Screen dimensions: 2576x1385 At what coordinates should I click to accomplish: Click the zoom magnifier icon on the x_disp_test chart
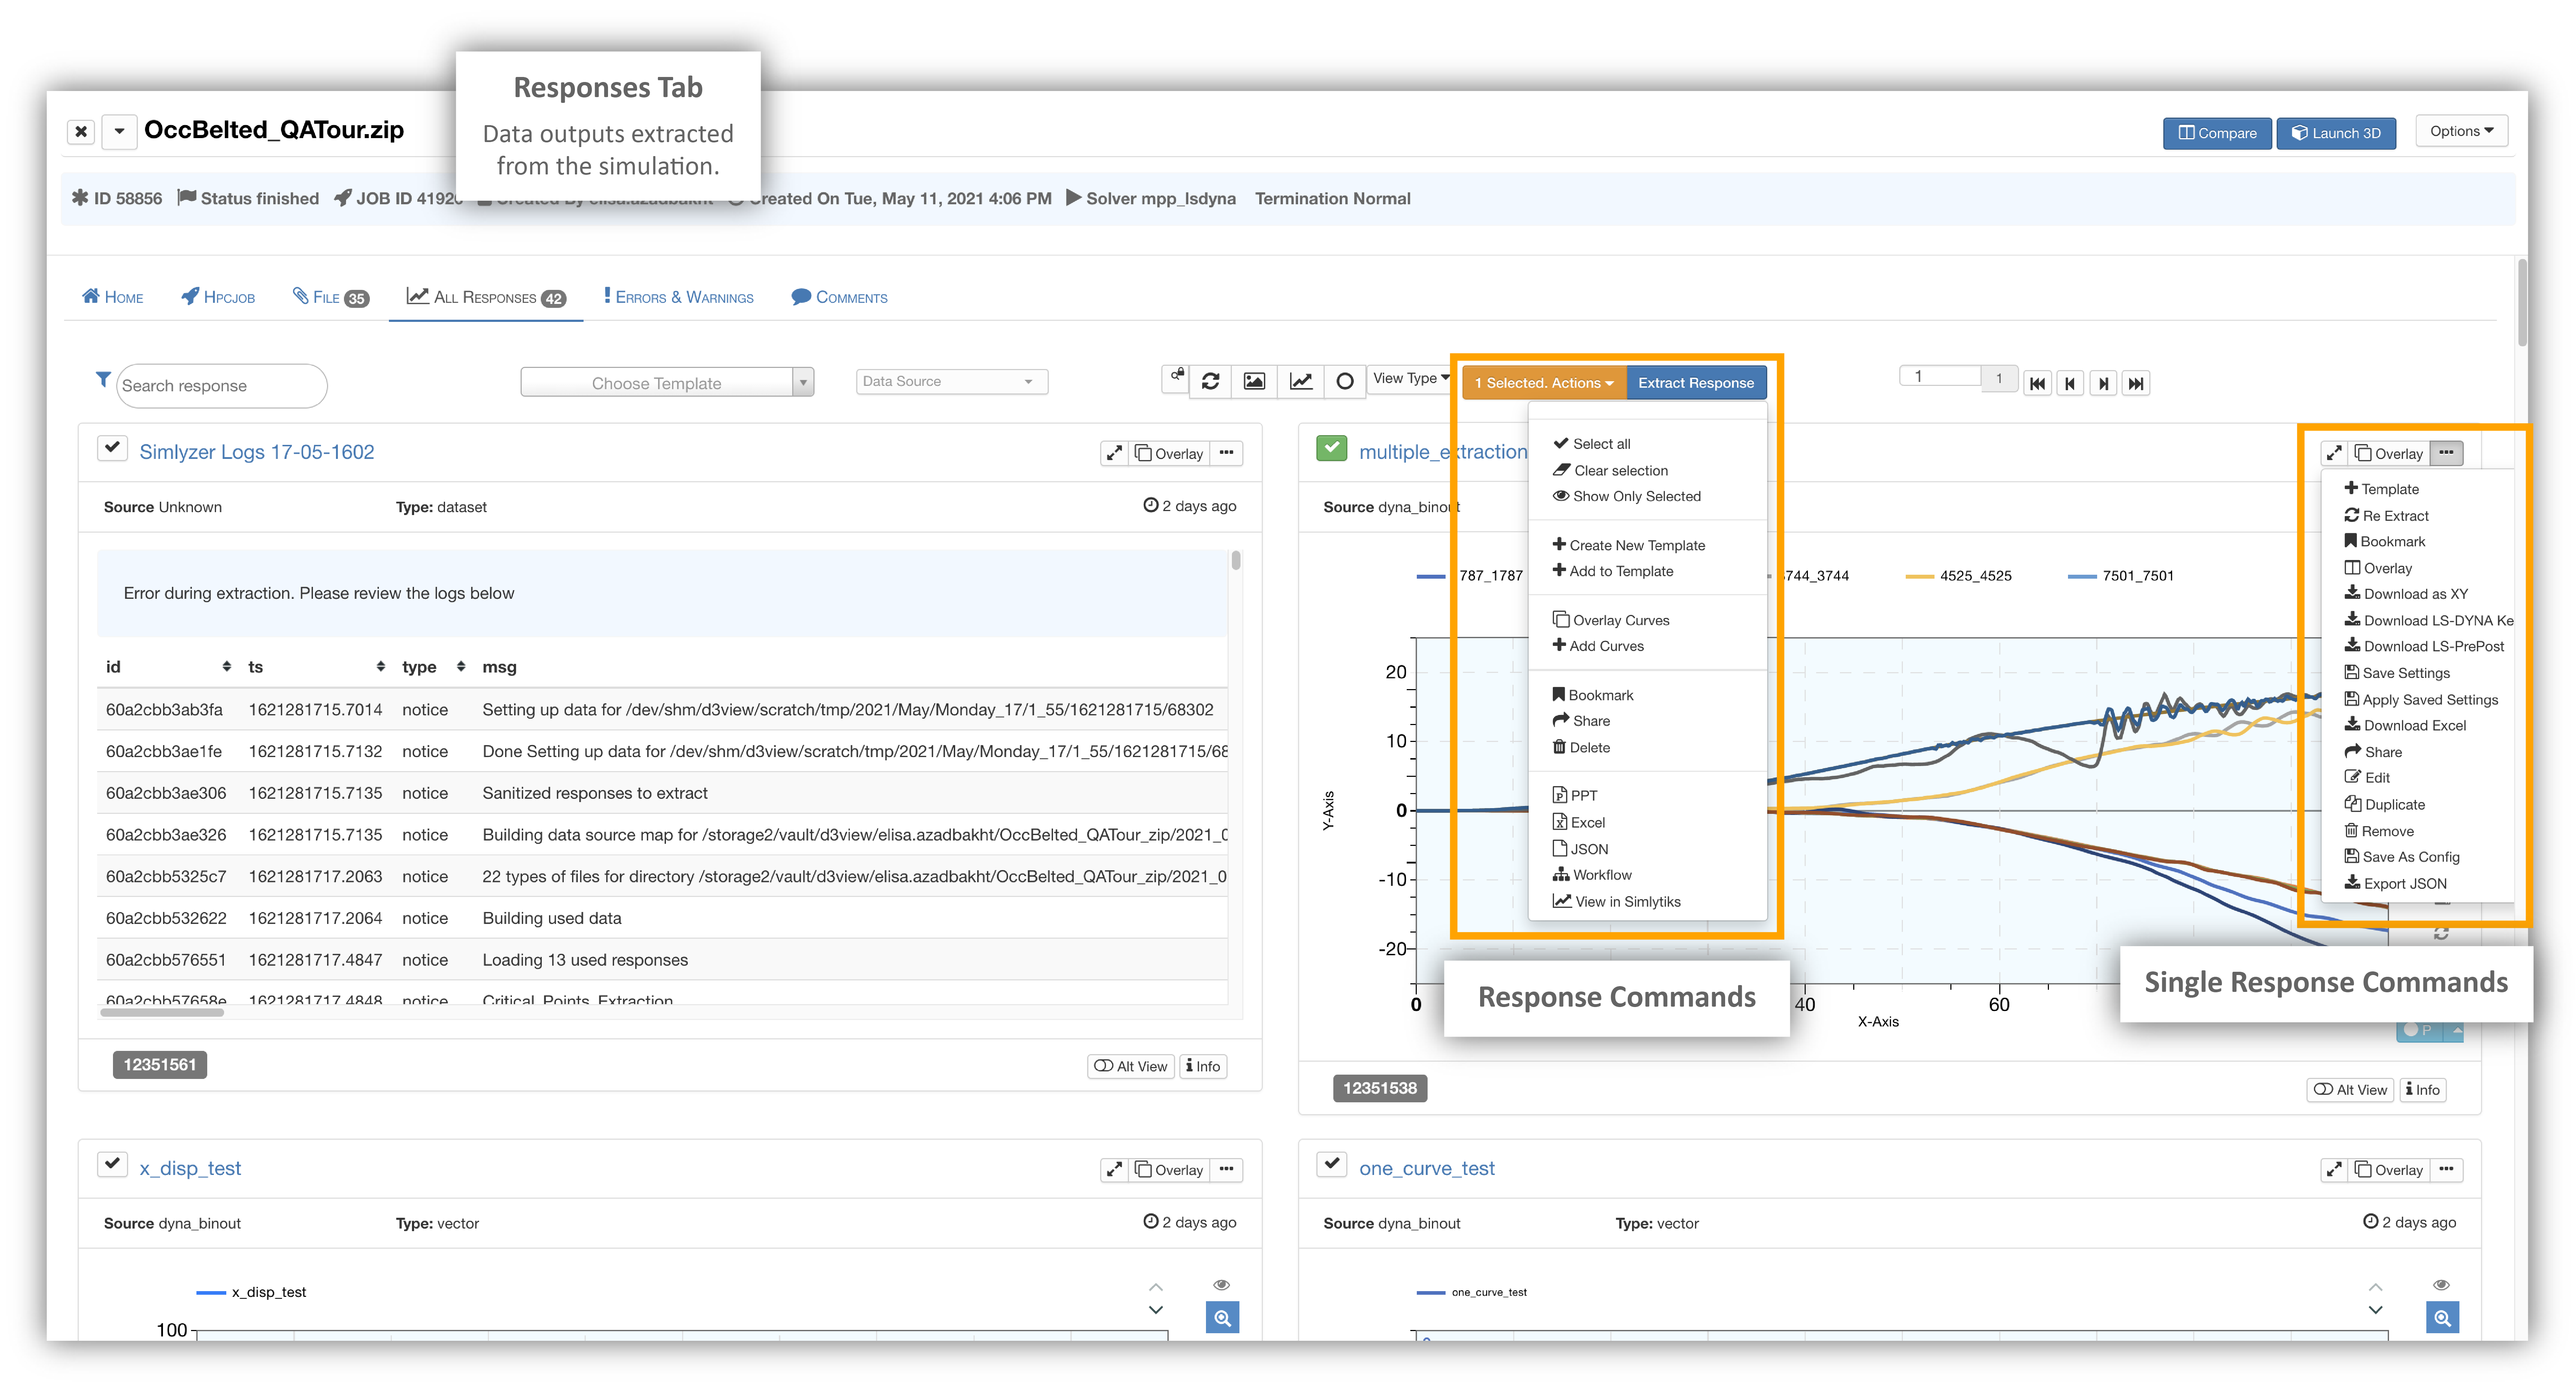(x=1222, y=1318)
